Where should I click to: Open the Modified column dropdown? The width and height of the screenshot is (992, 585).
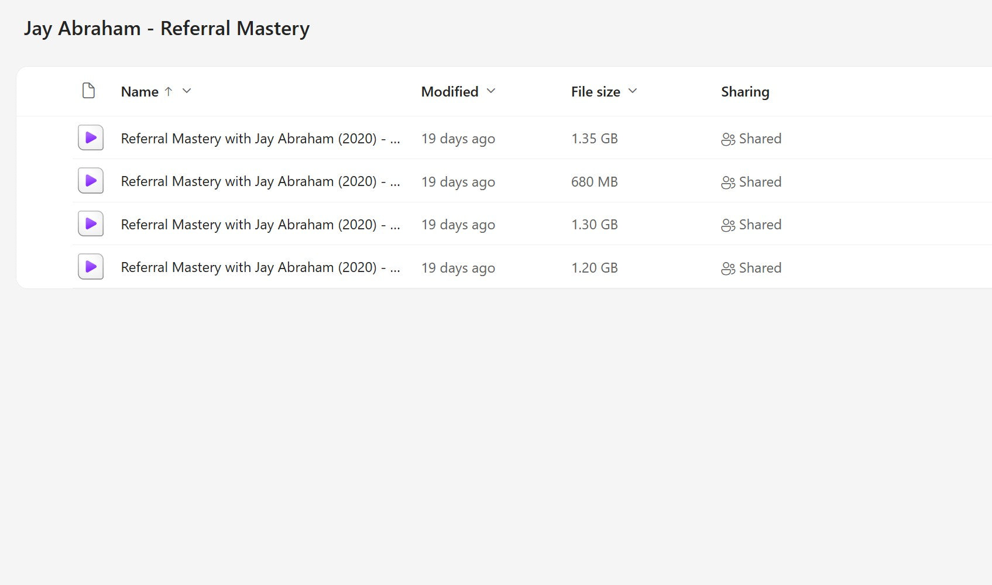[x=490, y=91]
